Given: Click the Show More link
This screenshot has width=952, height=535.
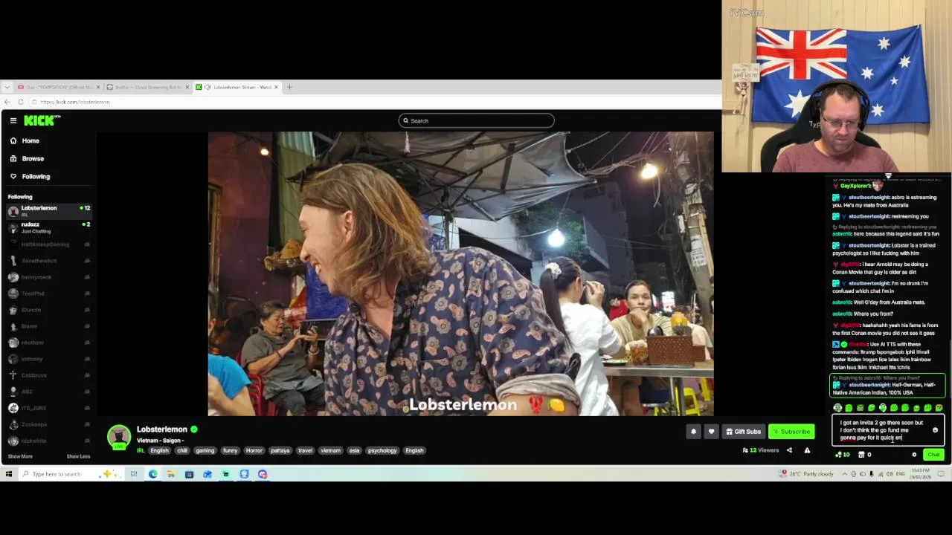Looking at the screenshot, I should 20,456.
